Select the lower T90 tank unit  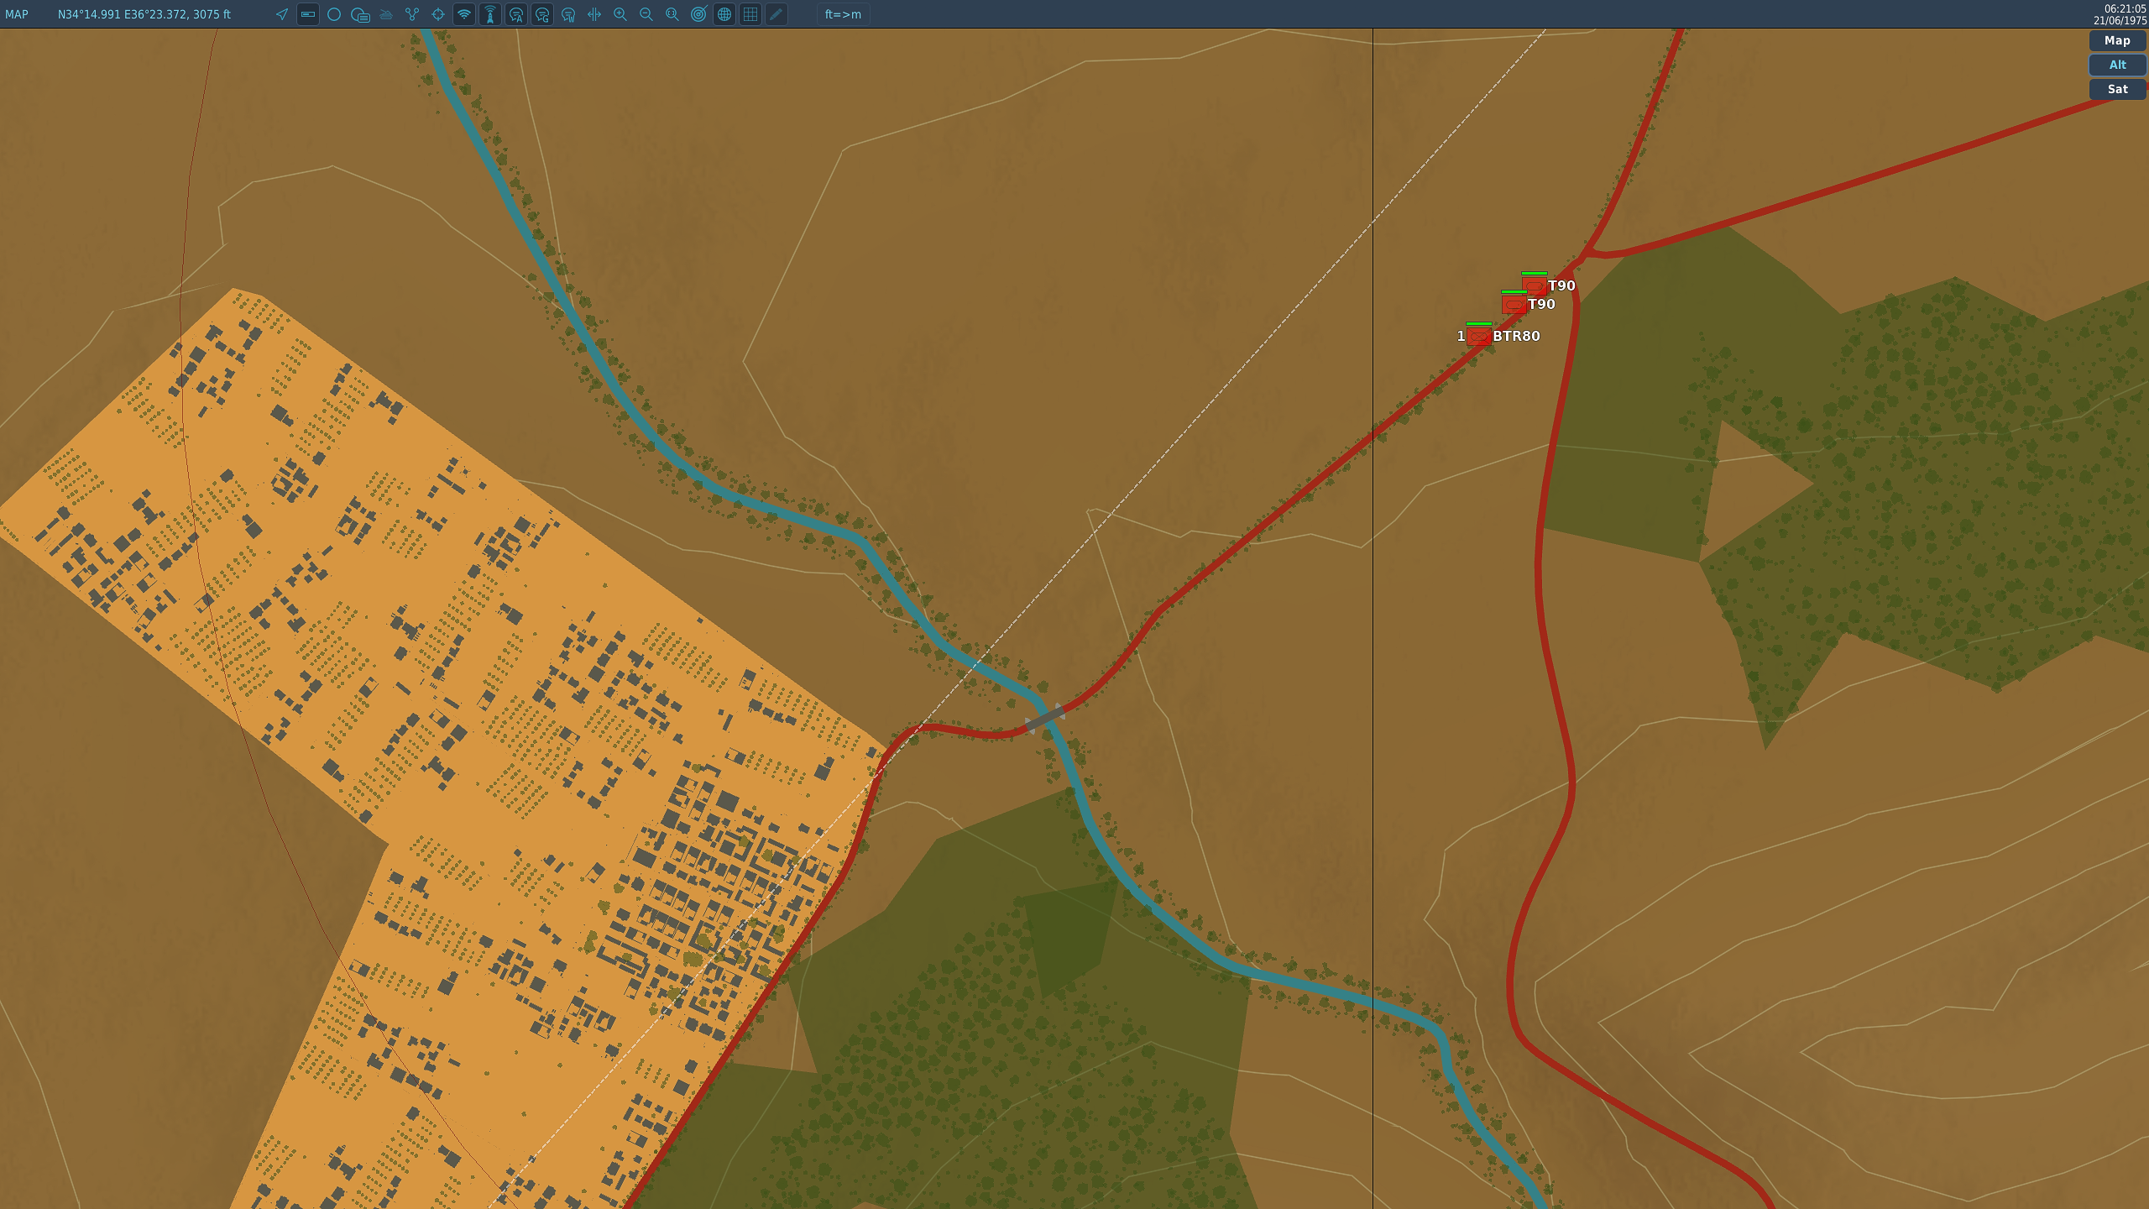tap(1514, 304)
